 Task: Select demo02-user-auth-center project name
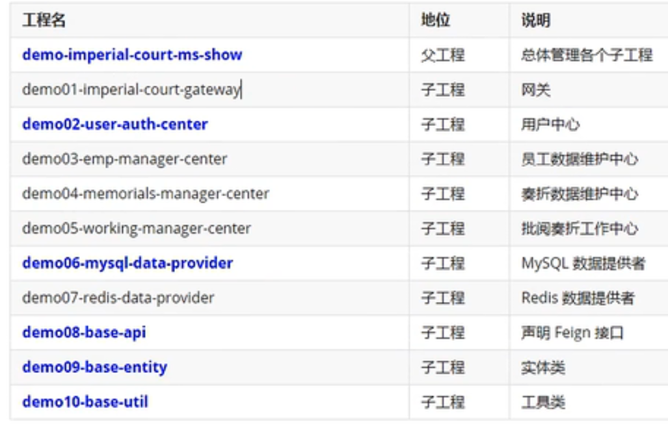115,124
